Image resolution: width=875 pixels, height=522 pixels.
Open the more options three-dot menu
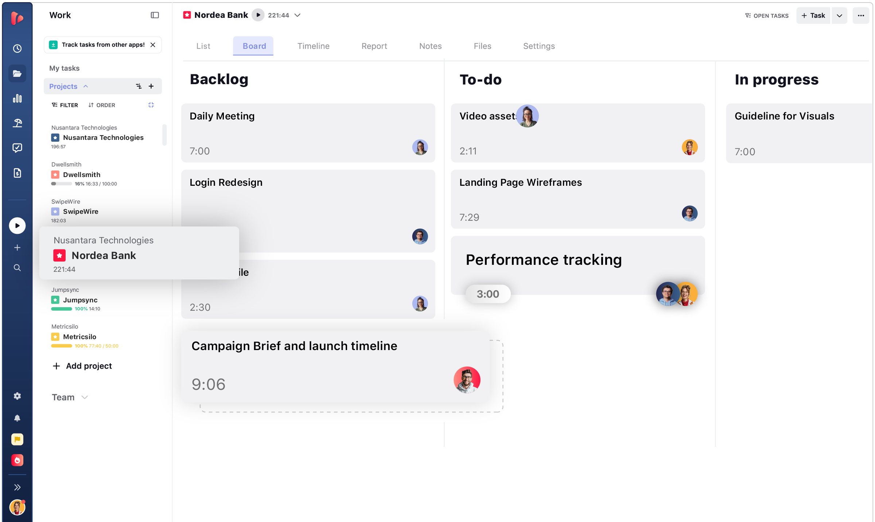pos(861,16)
